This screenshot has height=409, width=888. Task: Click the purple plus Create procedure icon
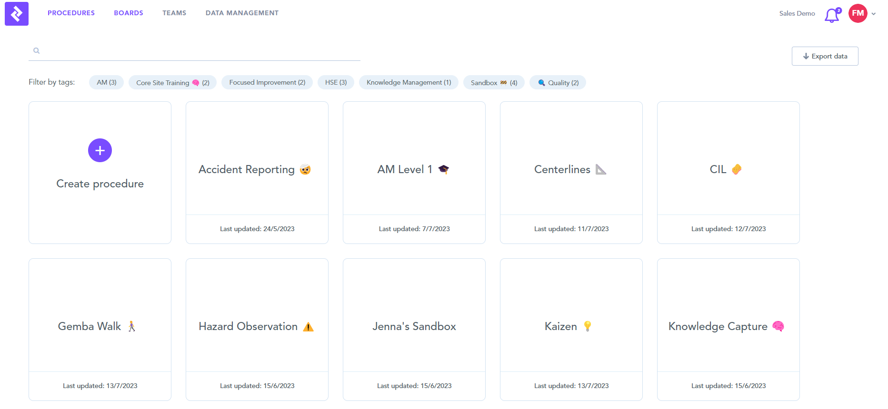[x=100, y=150]
